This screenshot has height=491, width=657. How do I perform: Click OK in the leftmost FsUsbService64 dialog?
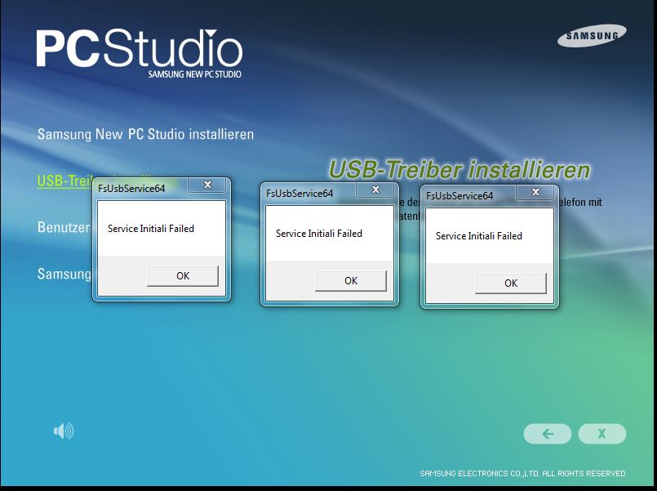coord(183,276)
